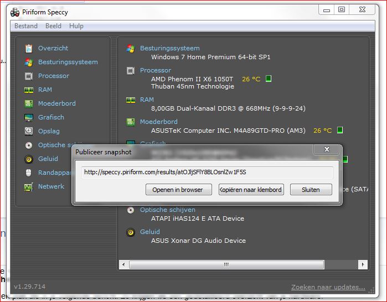Screen dimensions: 387x302
Task: Click processor temperature 26 °C value
Action: tap(251, 79)
